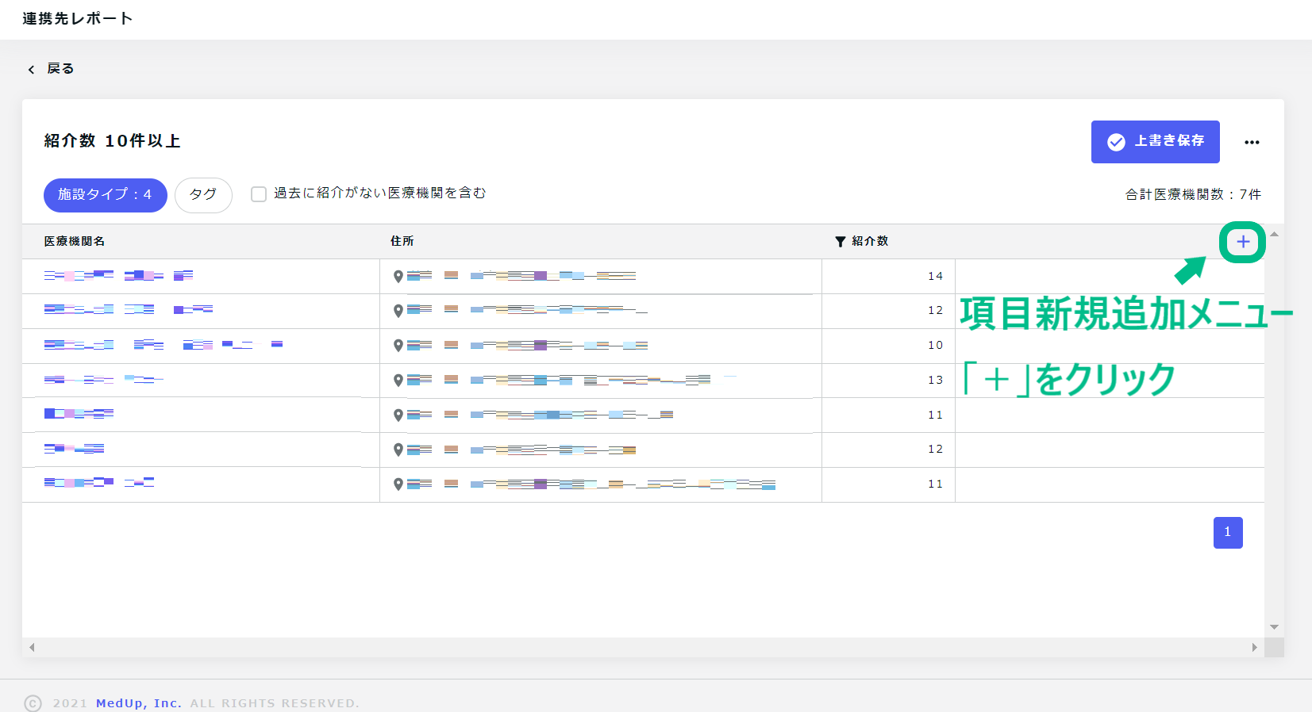
Task: Click the horizontal scrollbar left arrow
Action: (x=32, y=648)
